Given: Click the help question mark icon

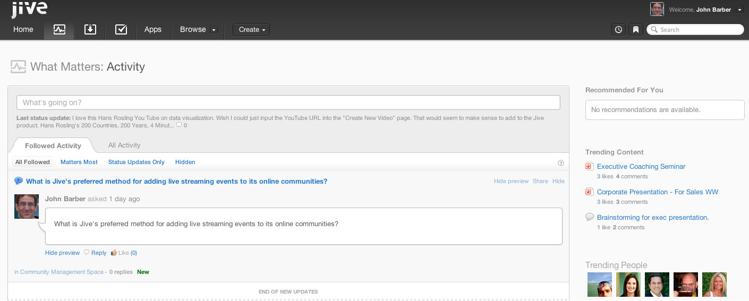Looking at the screenshot, I should [561, 163].
